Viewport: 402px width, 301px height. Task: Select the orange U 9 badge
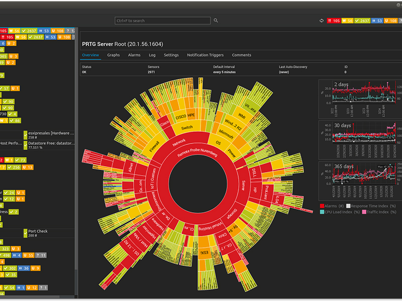[35, 268]
